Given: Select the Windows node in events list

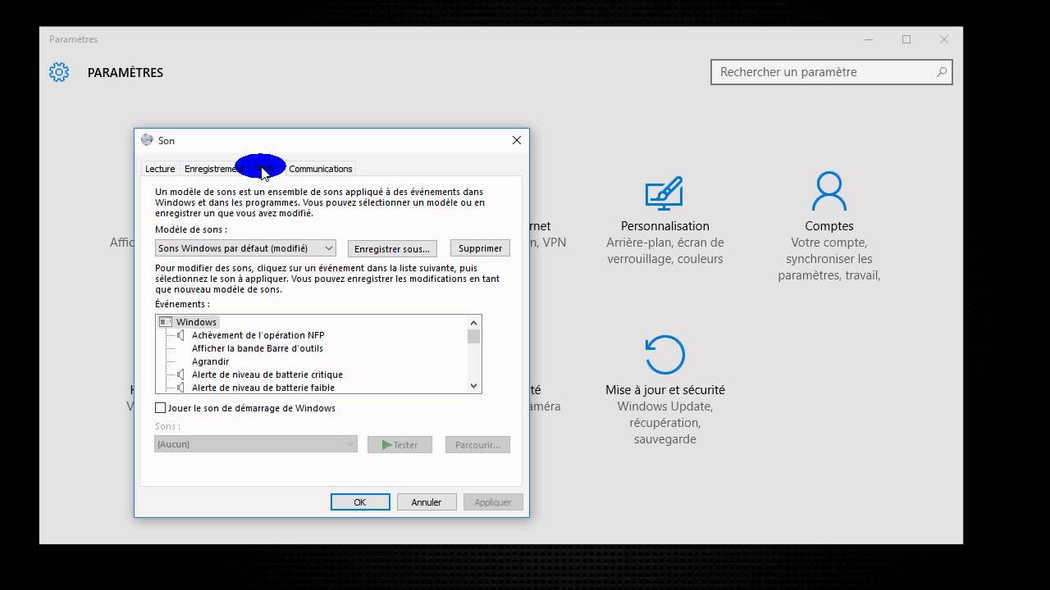Looking at the screenshot, I should tap(196, 322).
